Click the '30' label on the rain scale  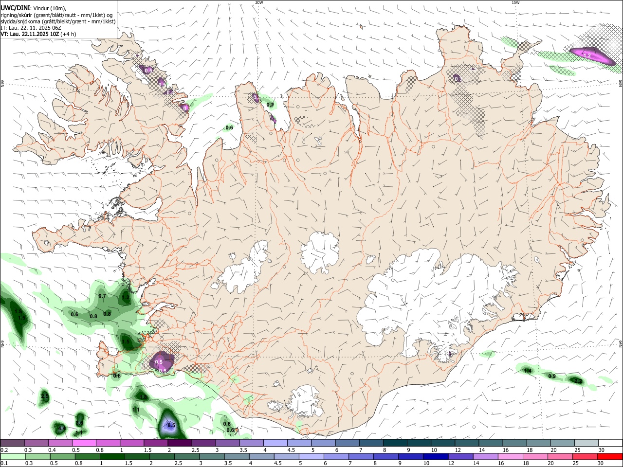click(601, 463)
